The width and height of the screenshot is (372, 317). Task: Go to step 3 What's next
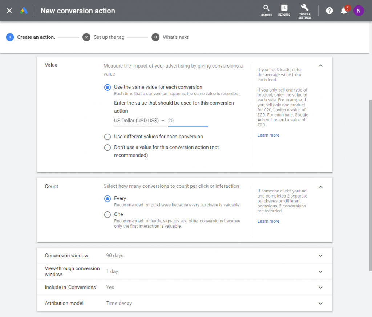click(x=170, y=37)
